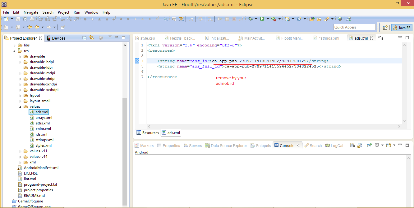Viewport: 414px width, 208px height.
Task: Collapse the res folder
Action: coord(15,51)
